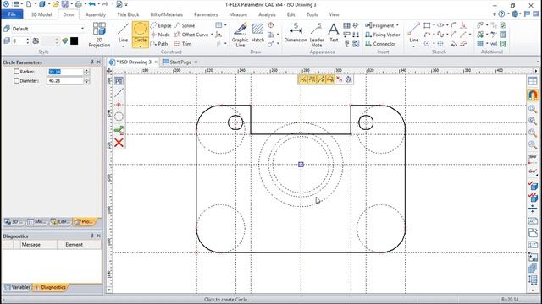The width and height of the screenshot is (542, 304).
Task: Click the circle option in the automenu
Action: pos(119,117)
